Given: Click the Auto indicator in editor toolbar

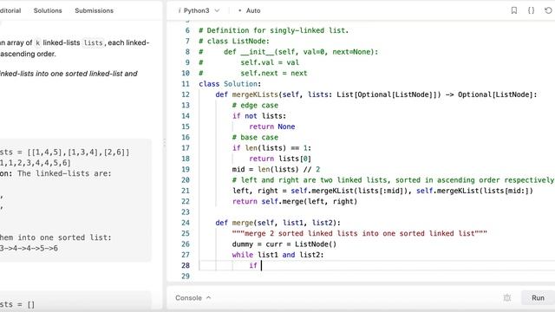Looking at the screenshot, I should click(x=250, y=10).
